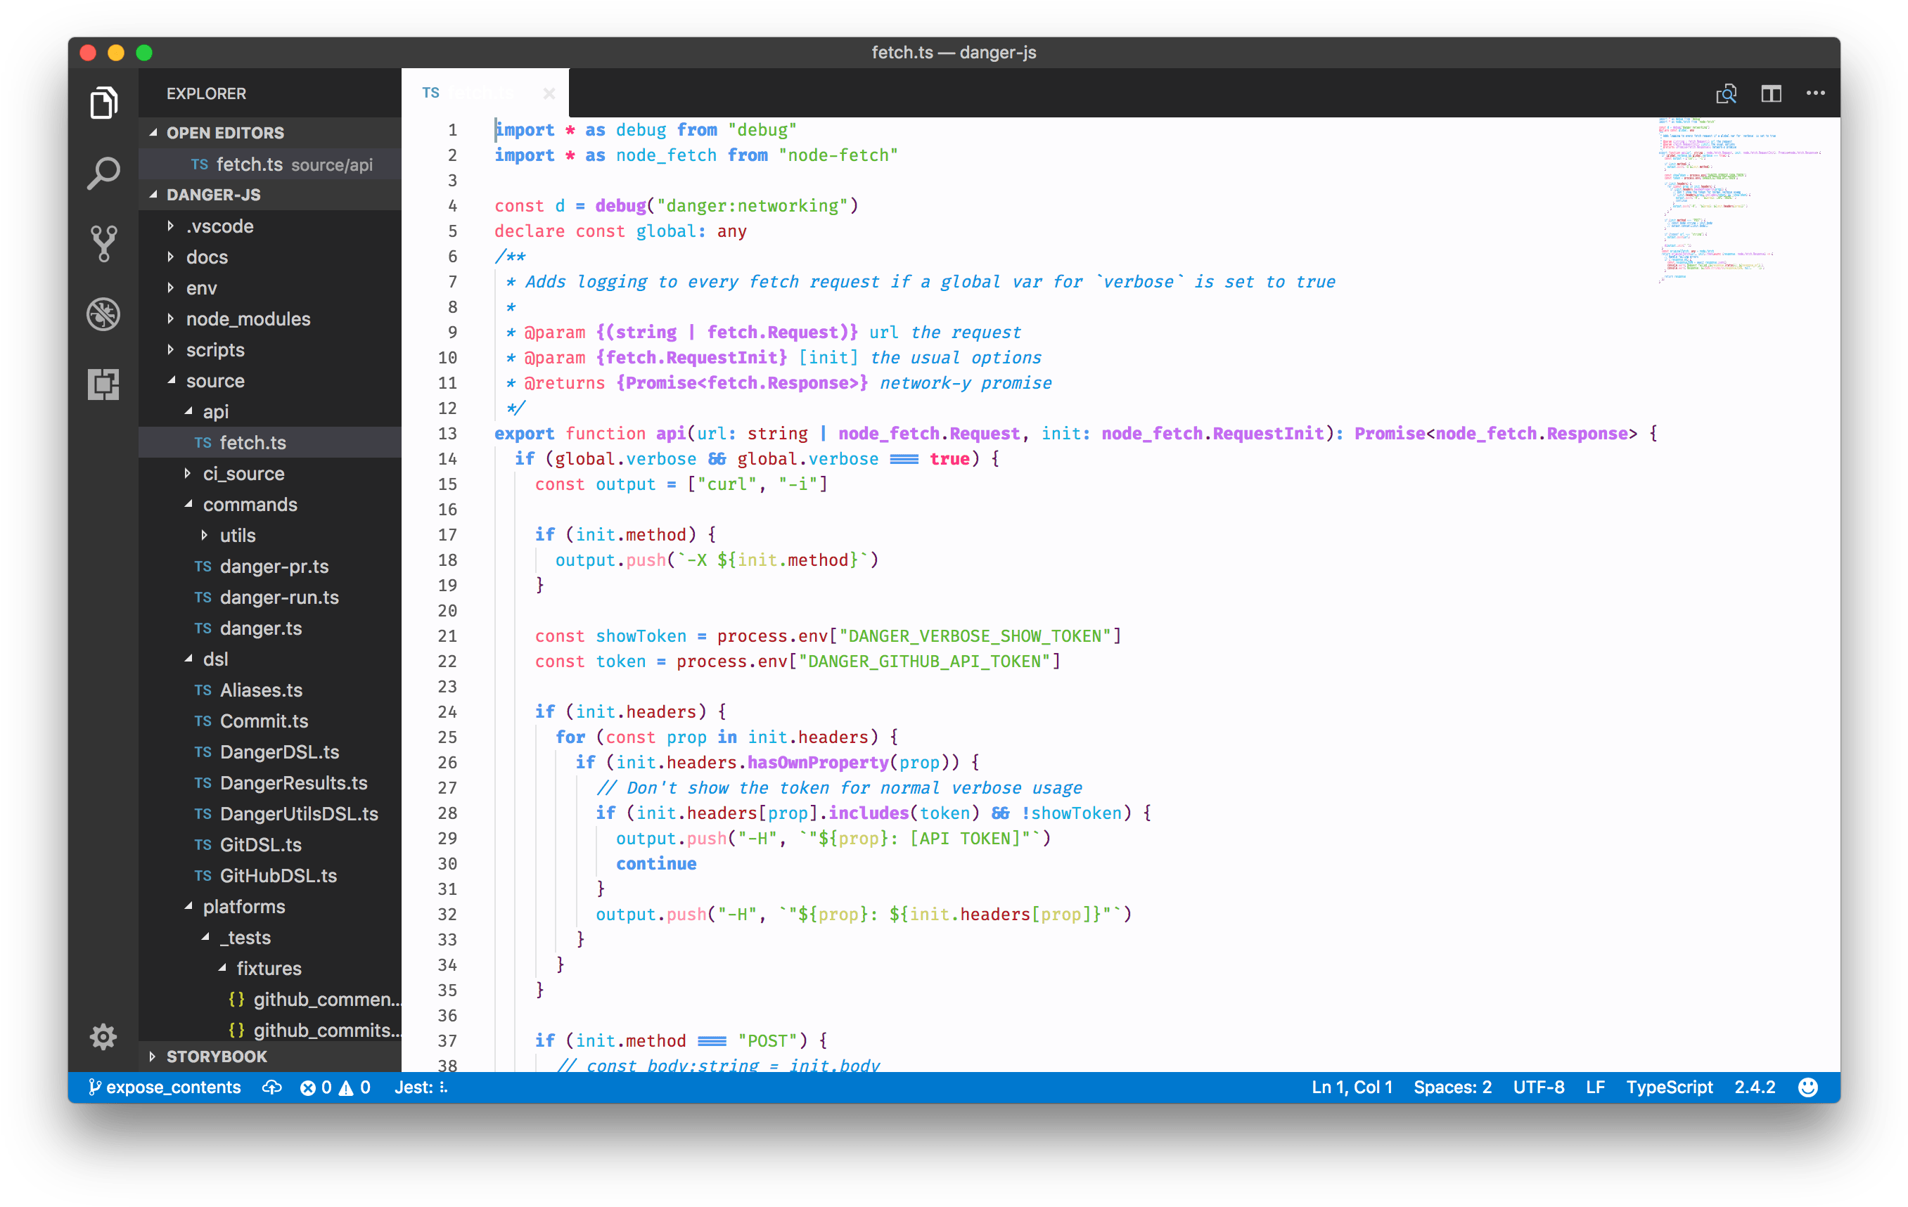Click TypeScript language mode in status bar

(1668, 1087)
